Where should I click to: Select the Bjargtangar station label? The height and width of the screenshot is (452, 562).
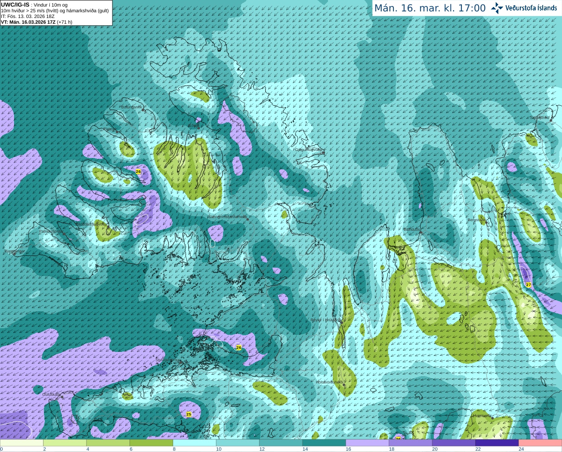pyautogui.click(x=14, y=251)
